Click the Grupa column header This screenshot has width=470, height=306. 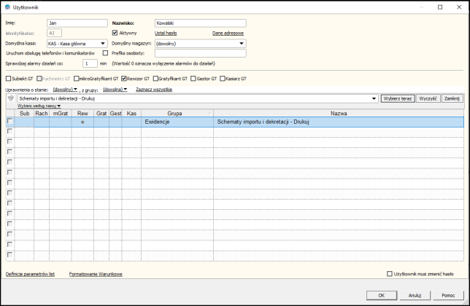177,114
